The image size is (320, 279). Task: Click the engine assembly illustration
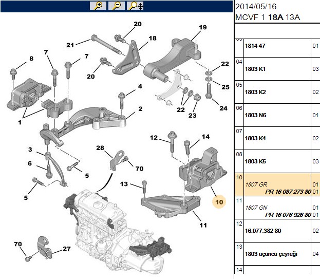coord(117,232)
